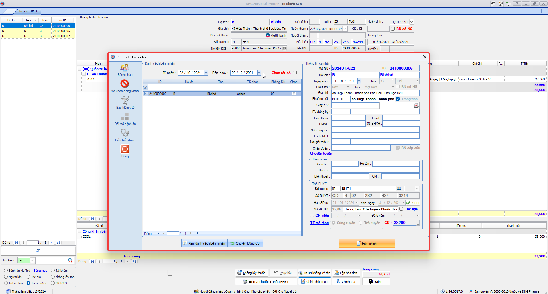Toggle the Chọn tất cả checkbox

(295, 73)
